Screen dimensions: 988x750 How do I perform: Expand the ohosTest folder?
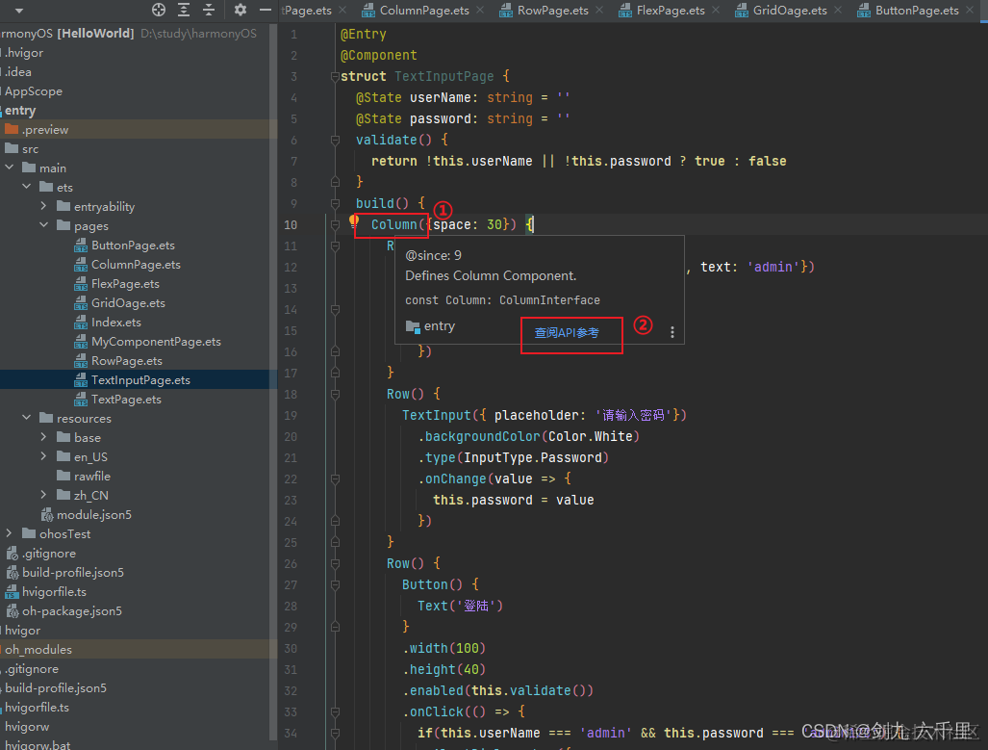10,533
